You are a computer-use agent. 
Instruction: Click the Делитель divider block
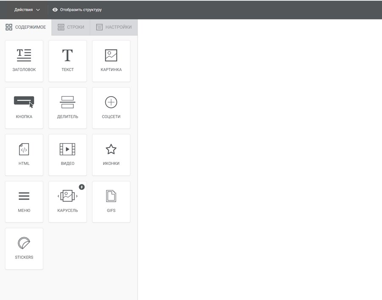click(x=67, y=108)
